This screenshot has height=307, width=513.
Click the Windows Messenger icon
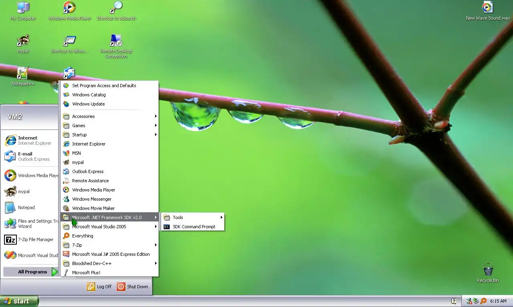(x=66, y=199)
